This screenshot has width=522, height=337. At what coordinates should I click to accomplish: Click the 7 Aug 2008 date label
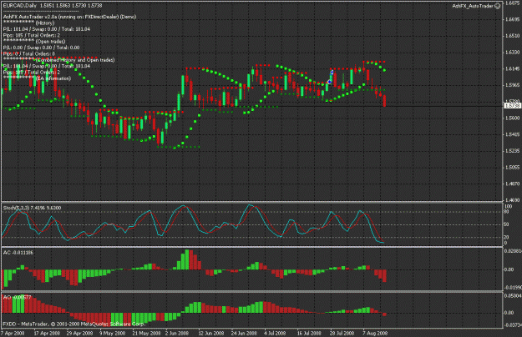click(375, 333)
